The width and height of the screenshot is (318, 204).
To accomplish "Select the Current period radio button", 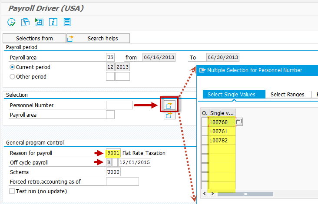I will point(12,67).
